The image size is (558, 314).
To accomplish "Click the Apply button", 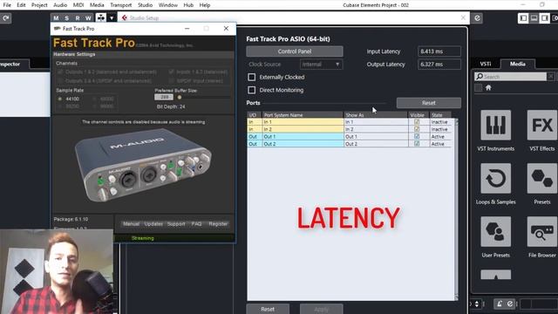I will point(321,309).
